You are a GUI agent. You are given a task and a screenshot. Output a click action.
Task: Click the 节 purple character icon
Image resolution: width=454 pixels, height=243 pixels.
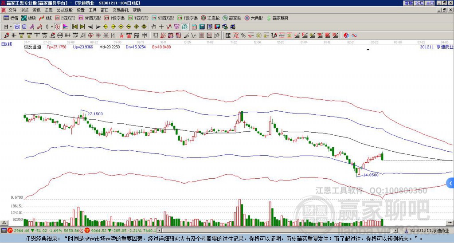[x=176, y=27]
